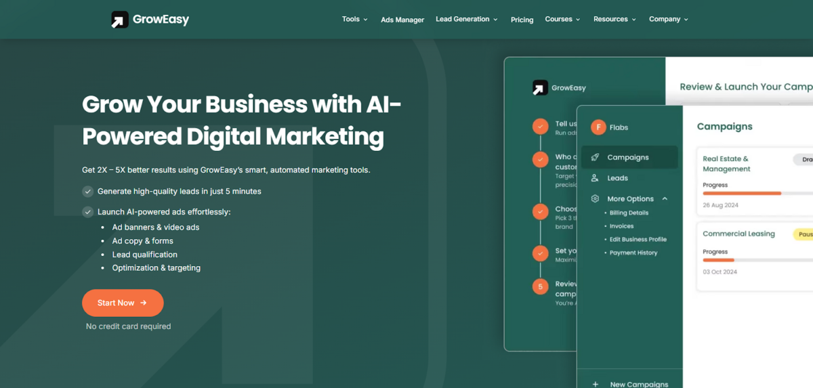Collapse the More Options chevron
Screen dimensions: 813x388
click(x=665, y=199)
